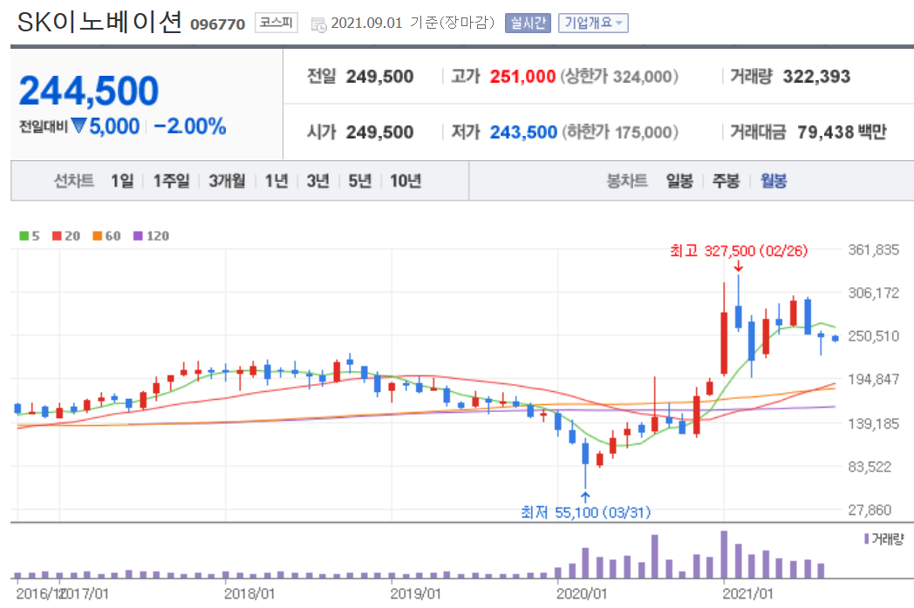Select the 1주일 line chart period
The image size is (914, 608).
[x=171, y=181]
